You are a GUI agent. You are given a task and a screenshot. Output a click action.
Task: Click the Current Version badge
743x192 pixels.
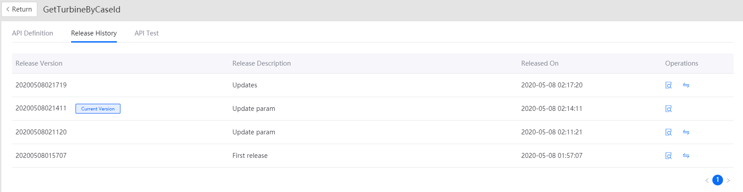pyautogui.click(x=98, y=109)
